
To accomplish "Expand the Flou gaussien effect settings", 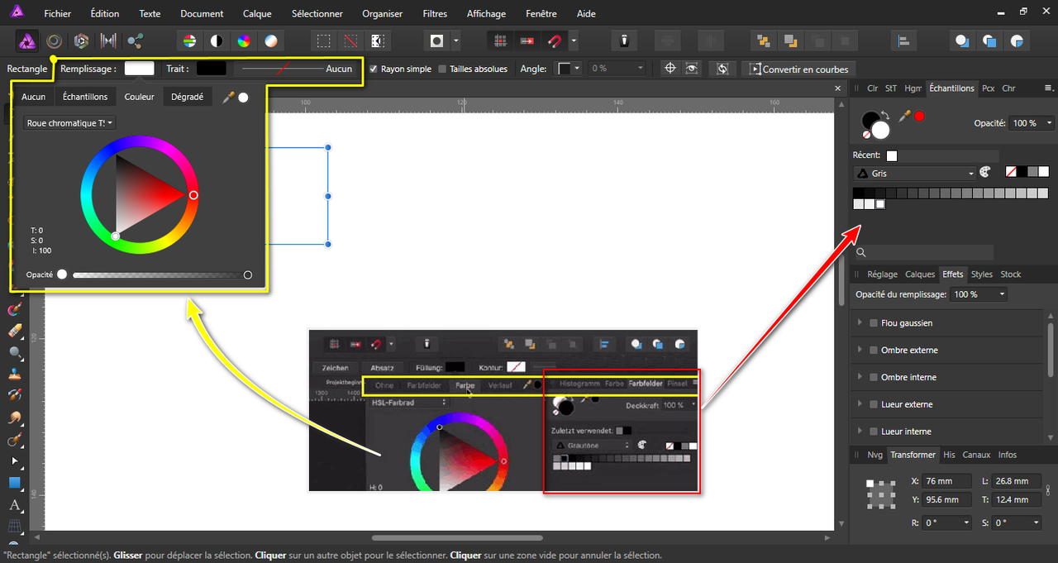I will 860,323.
